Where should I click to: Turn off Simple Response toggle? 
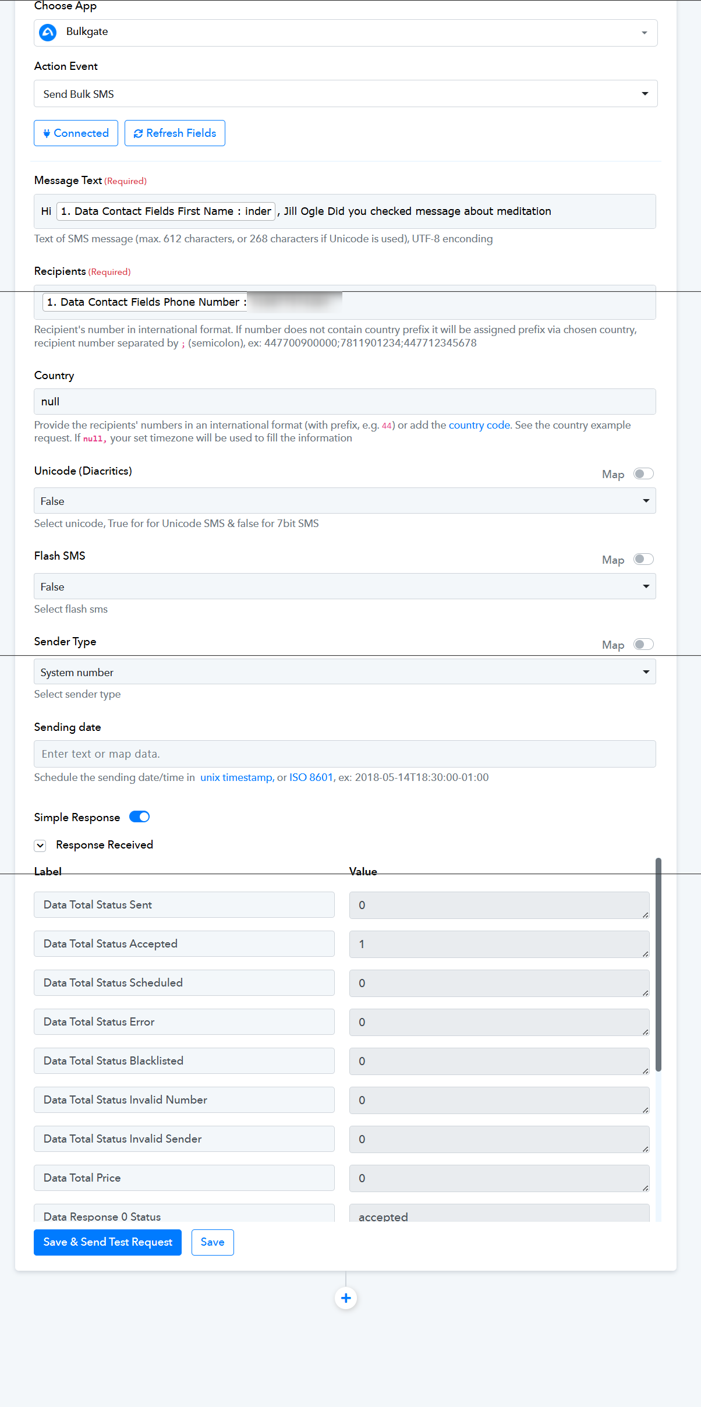click(140, 816)
